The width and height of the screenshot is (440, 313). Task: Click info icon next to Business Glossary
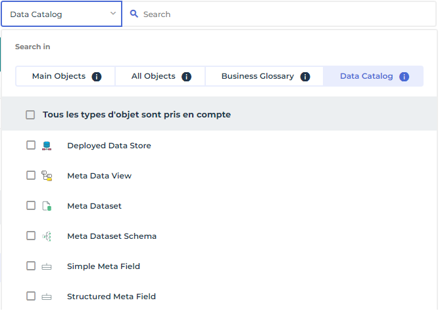tap(305, 77)
